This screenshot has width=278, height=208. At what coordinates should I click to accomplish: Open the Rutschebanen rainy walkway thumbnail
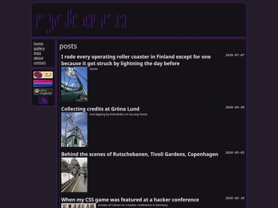74,175
